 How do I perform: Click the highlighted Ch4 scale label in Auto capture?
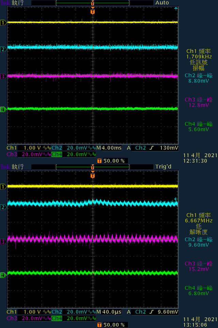click(x=57, y=154)
